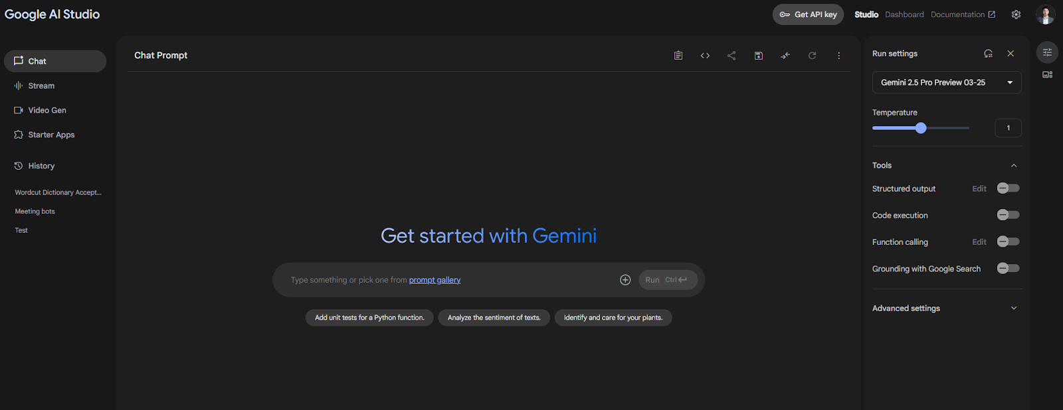Select 'Analyze the sentiment of texts' suggestion

[x=494, y=318]
